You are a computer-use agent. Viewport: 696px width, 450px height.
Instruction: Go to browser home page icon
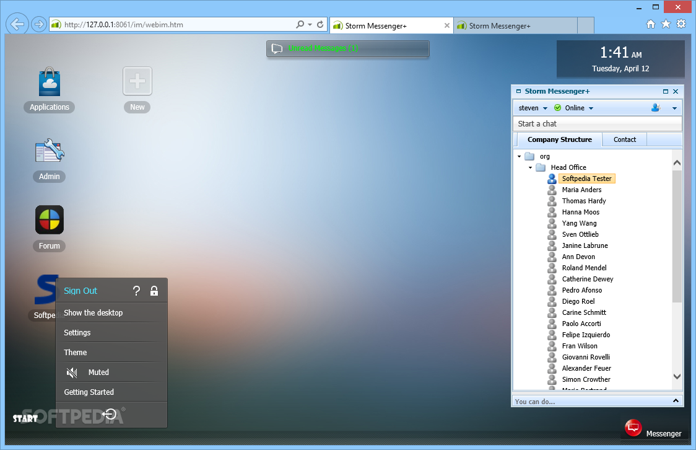click(x=650, y=24)
